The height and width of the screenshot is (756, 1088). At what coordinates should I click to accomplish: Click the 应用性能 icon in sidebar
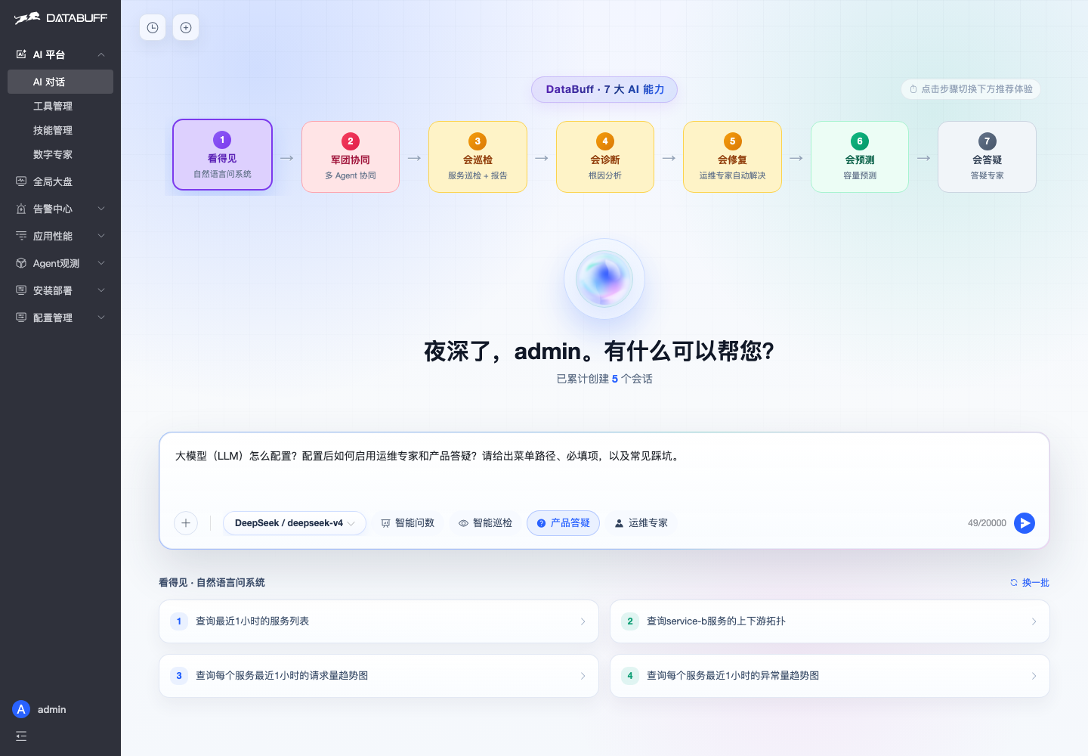point(21,236)
